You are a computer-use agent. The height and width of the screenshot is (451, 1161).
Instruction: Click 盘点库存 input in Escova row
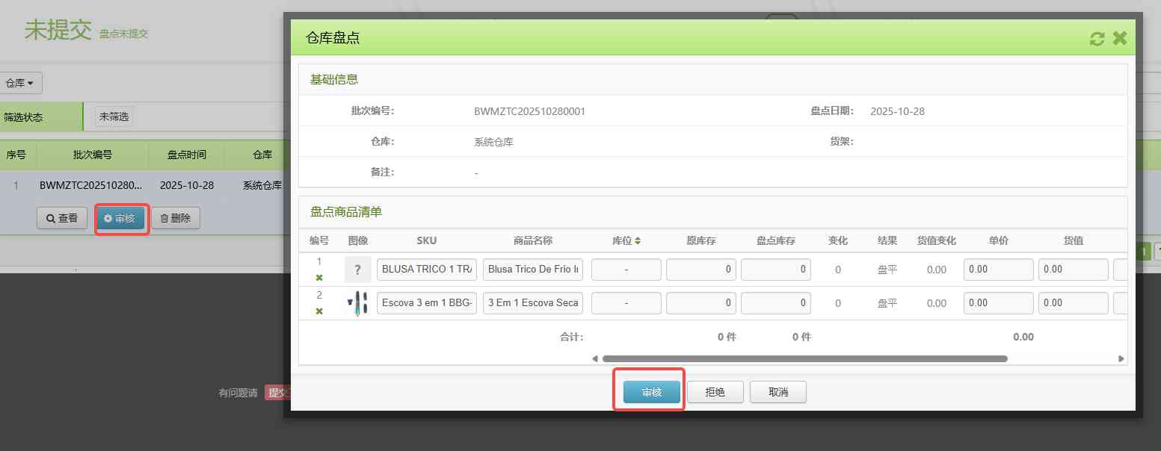coord(775,303)
